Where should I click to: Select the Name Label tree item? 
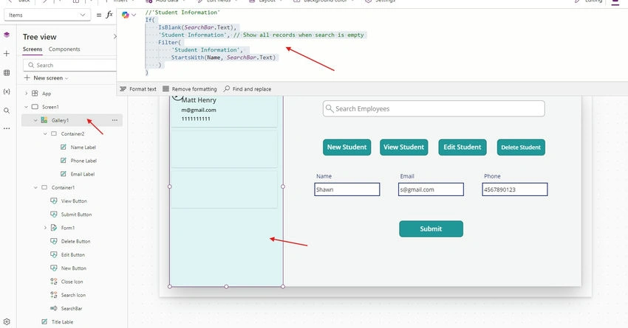coord(83,147)
